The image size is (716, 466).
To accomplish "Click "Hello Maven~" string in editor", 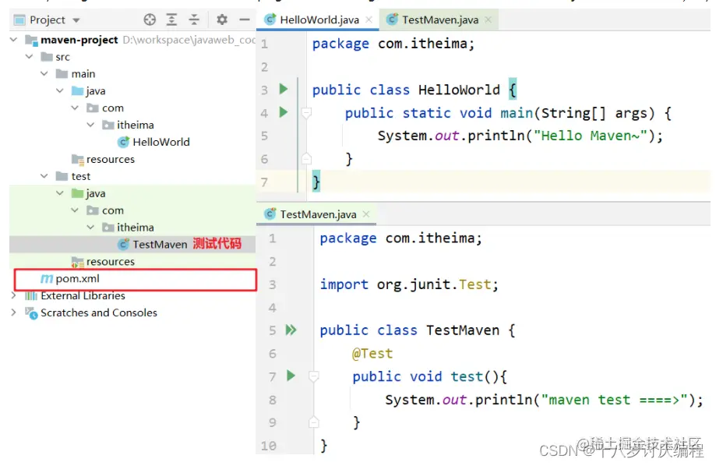I will (591, 136).
